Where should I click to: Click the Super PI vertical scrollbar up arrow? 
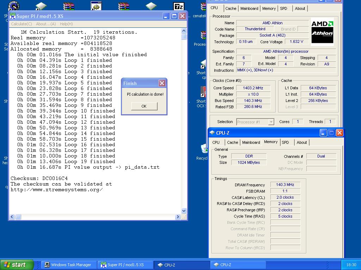[184, 31]
